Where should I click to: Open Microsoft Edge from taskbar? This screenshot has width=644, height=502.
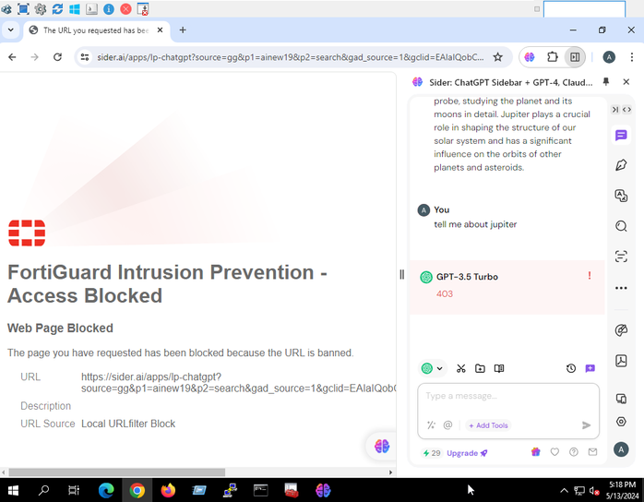click(106, 490)
